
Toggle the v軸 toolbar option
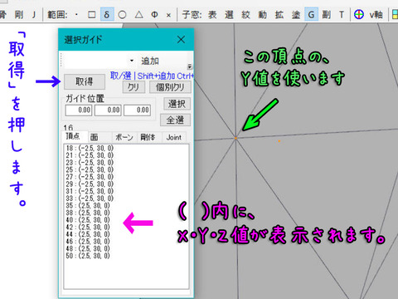click(376, 14)
